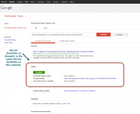Viewport: 140px width, 114px height.
Task: Open the Troubleshooting help link
Action: [10, 40]
